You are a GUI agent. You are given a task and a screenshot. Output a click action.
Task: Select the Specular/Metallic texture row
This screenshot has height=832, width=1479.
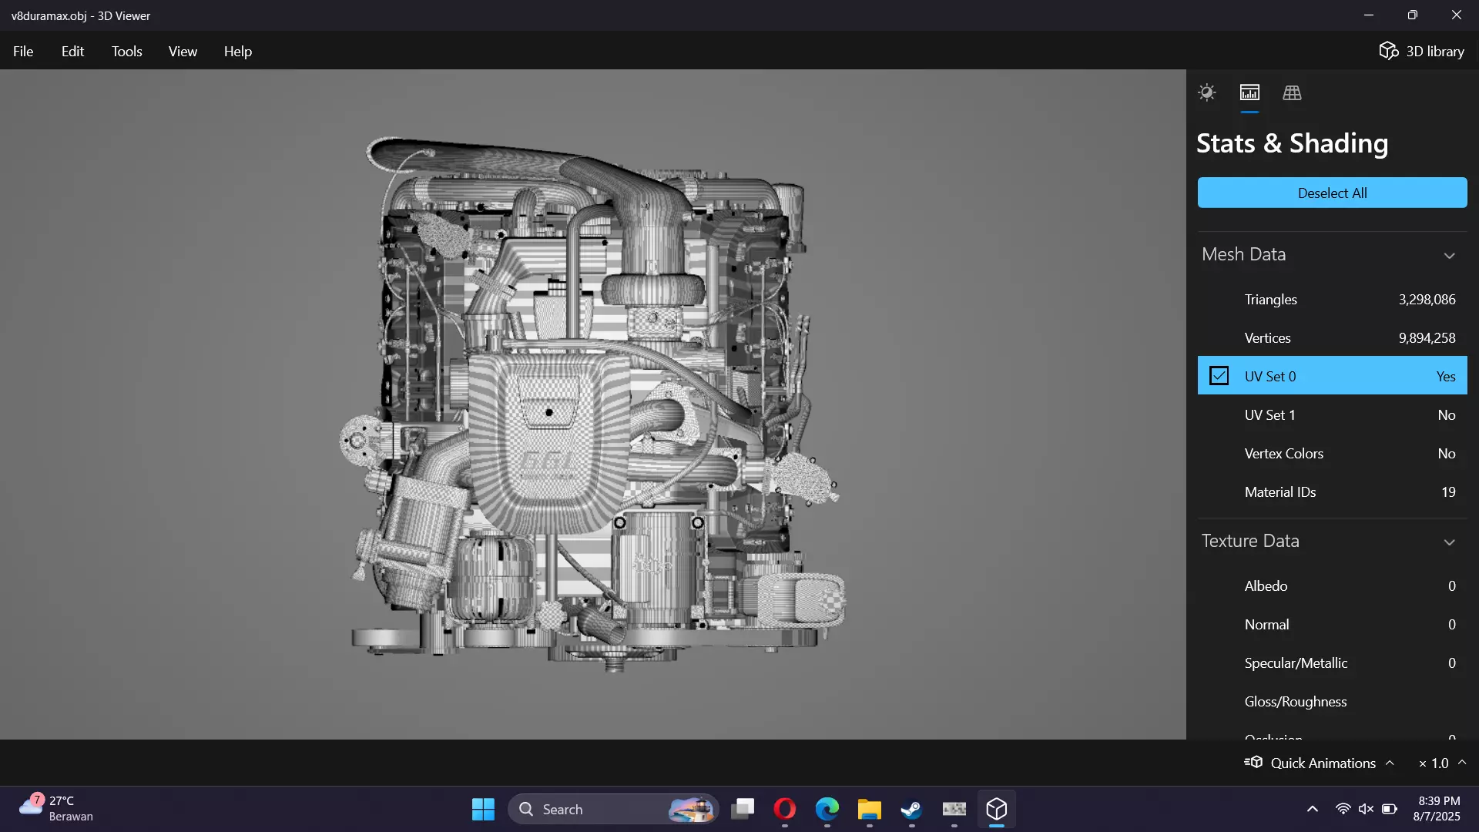pyautogui.click(x=1332, y=663)
